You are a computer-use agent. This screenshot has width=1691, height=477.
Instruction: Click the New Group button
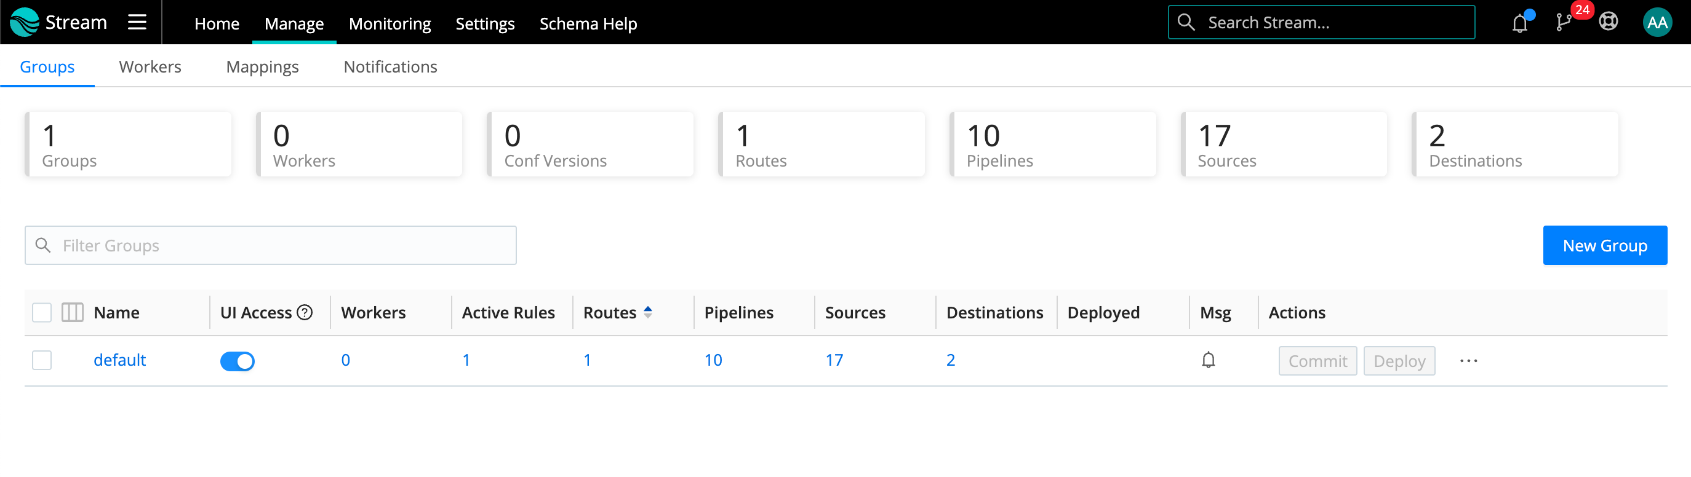coord(1605,245)
